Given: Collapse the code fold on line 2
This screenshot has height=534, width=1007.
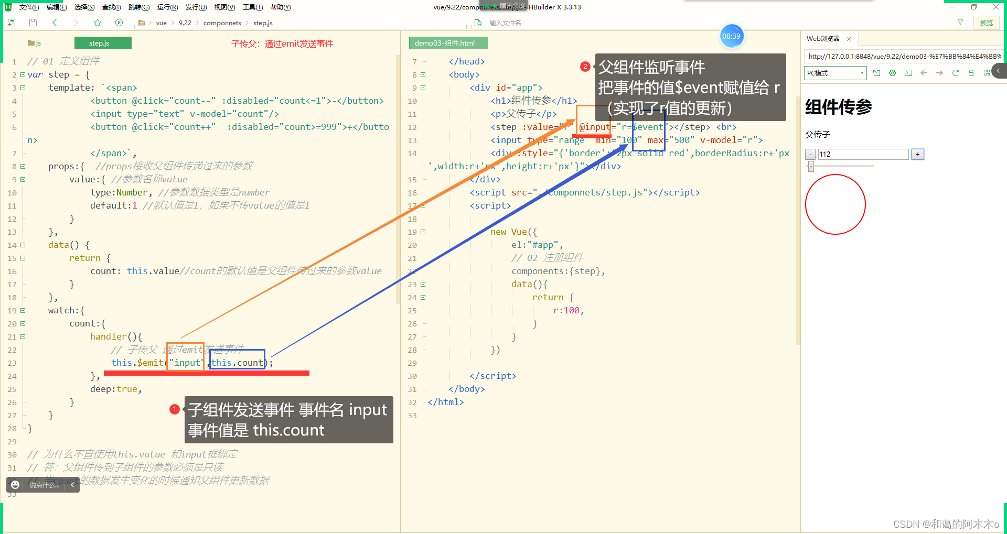Looking at the screenshot, I should (x=23, y=74).
